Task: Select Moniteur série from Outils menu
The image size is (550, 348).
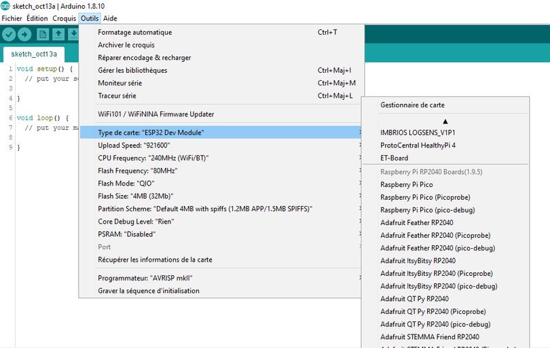Action: [x=120, y=83]
